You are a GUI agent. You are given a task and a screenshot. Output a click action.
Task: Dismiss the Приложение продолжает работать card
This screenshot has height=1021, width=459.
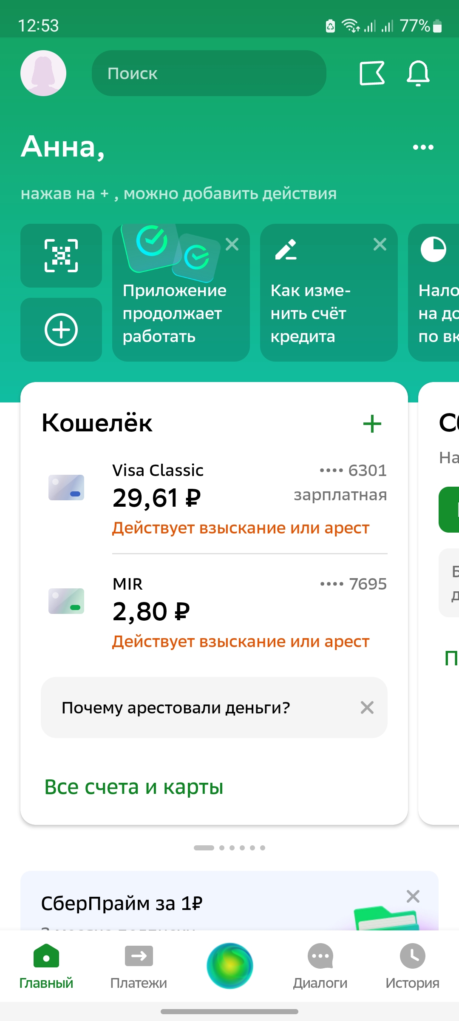(232, 244)
